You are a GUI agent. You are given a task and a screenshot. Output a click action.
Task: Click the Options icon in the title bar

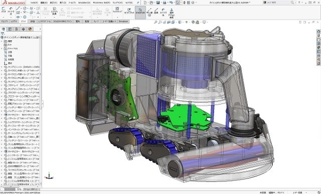click(x=193, y=3)
